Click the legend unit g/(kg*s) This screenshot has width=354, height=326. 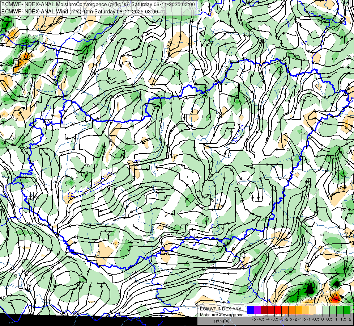pos(222,321)
